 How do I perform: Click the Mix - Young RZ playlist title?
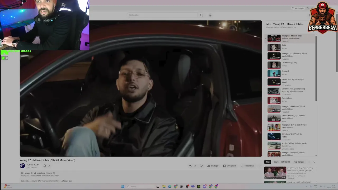point(285,24)
